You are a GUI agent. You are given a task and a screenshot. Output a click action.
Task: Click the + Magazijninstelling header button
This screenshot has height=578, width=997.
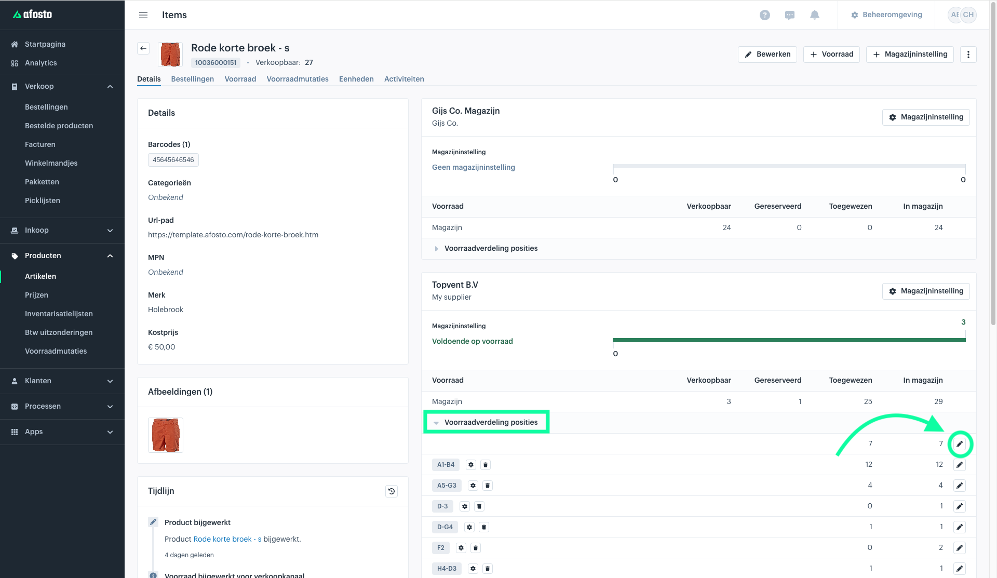910,55
